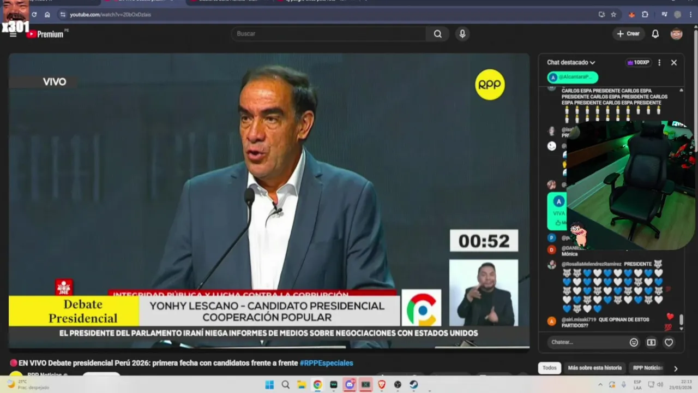Focus the Buscar search field

click(x=328, y=34)
